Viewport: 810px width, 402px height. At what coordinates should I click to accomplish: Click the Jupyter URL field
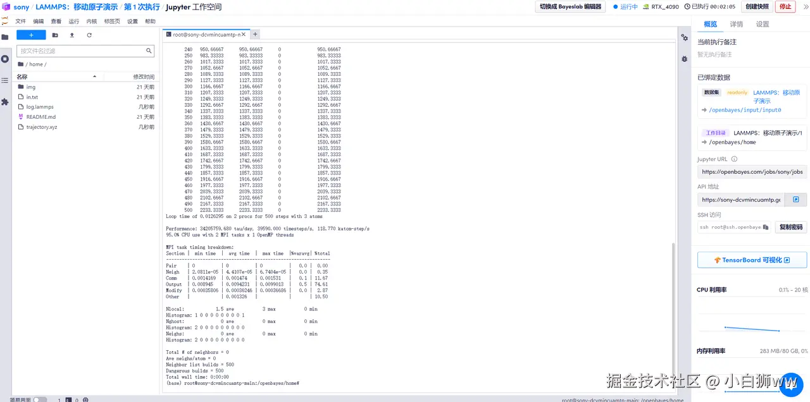[752, 171]
